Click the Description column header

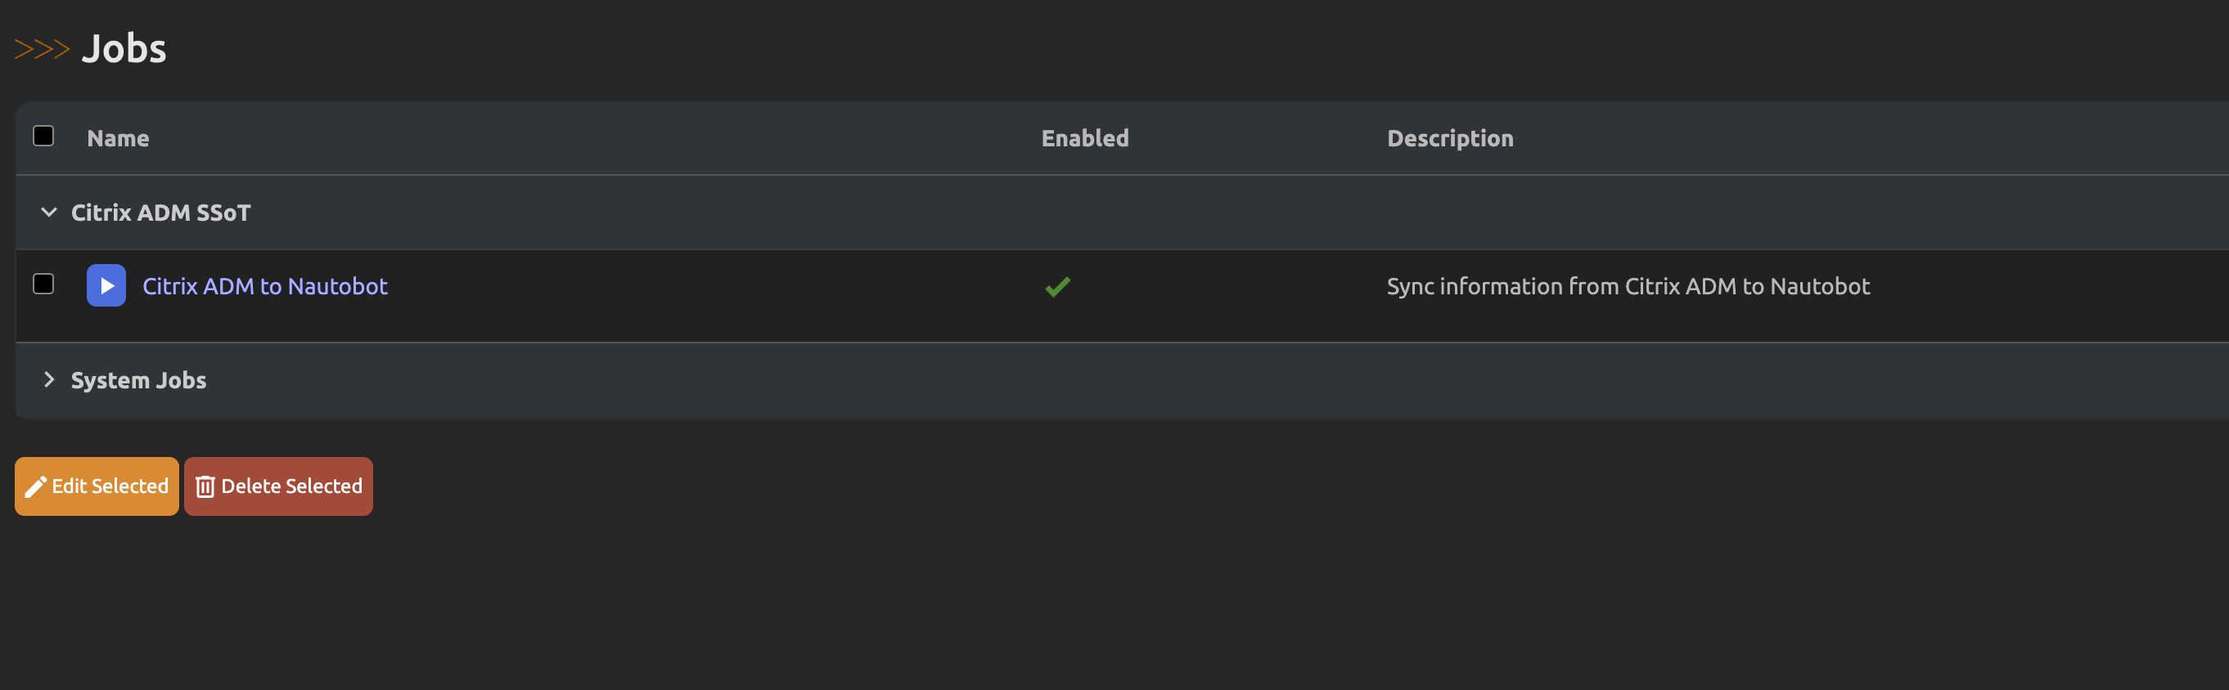[x=1449, y=138]
